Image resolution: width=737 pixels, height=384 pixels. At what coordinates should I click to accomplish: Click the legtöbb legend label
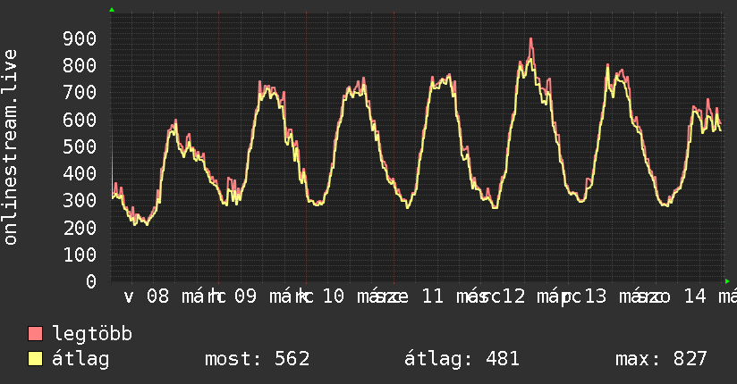pos(92,334)
